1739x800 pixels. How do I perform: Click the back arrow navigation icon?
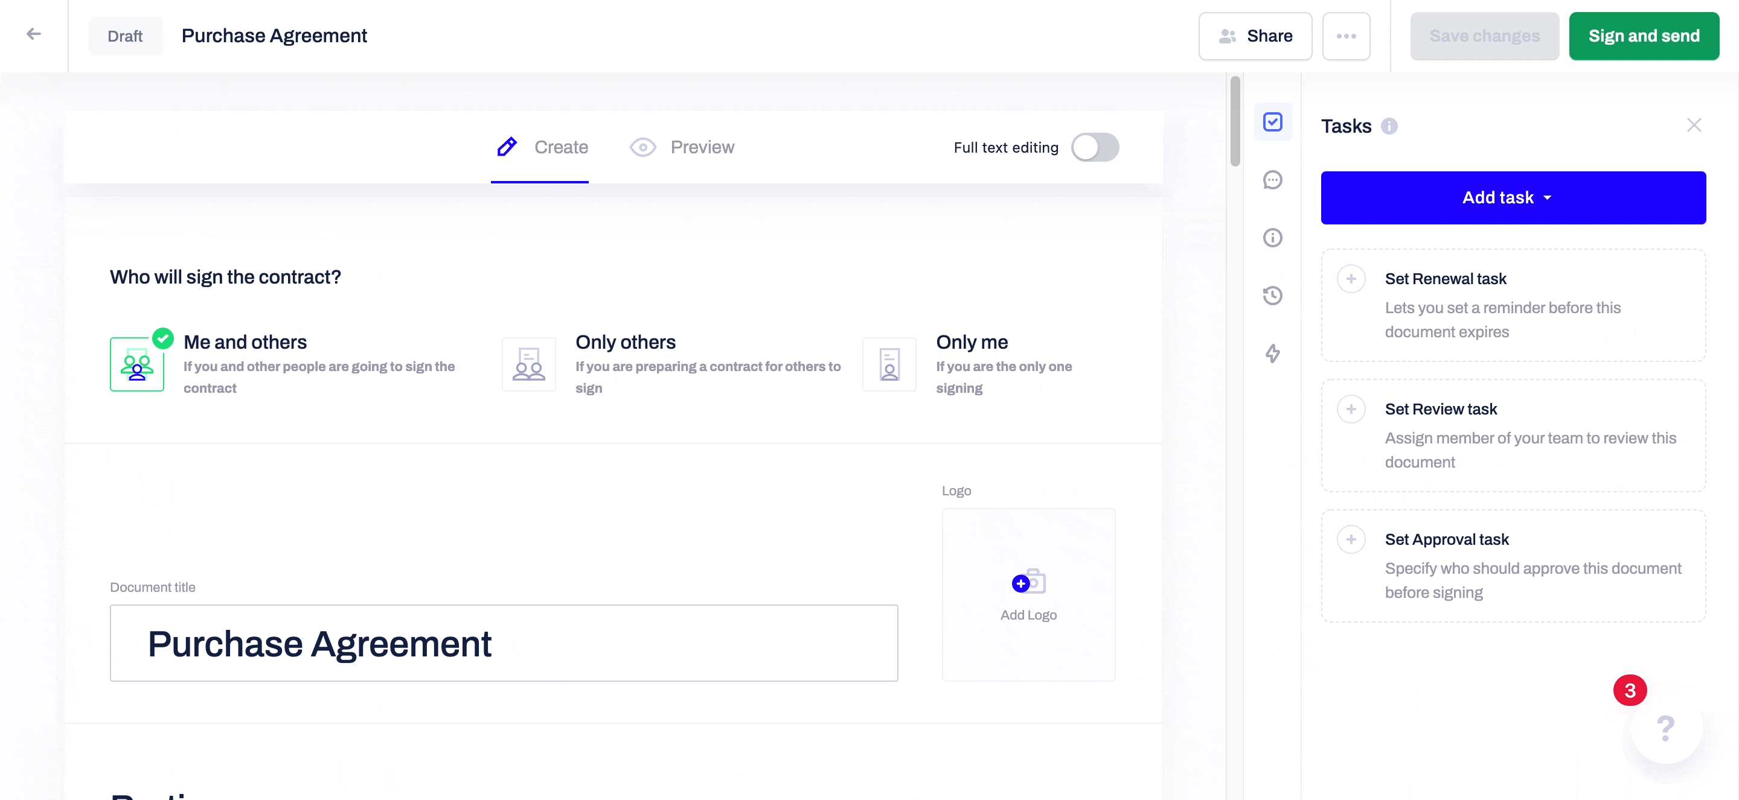[x=34, y=34]
